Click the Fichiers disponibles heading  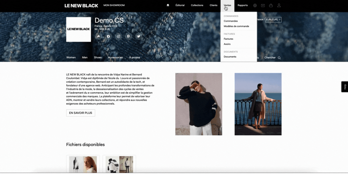(86, 144)
